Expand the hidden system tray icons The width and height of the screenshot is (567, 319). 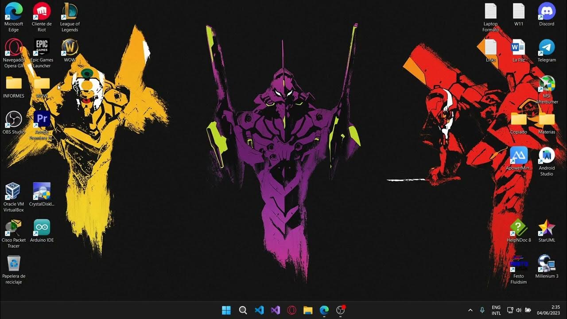(470, 310)
